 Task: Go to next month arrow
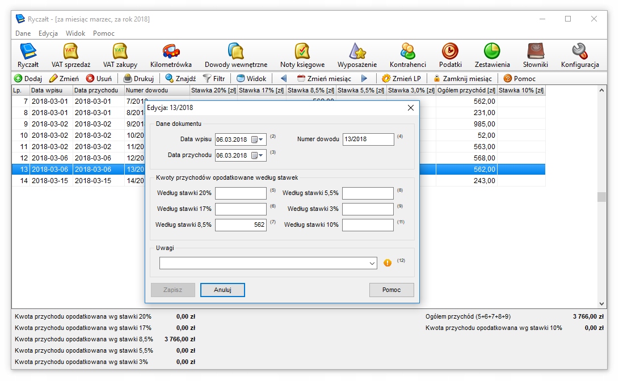click(364, 79)
